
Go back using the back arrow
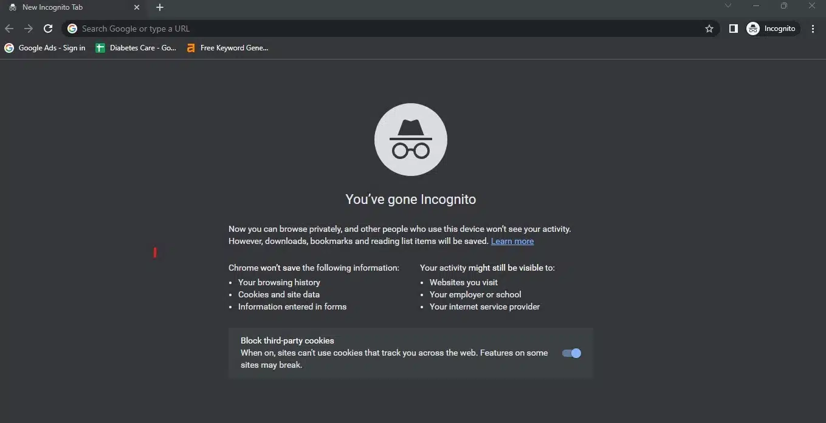coord(9,29)
